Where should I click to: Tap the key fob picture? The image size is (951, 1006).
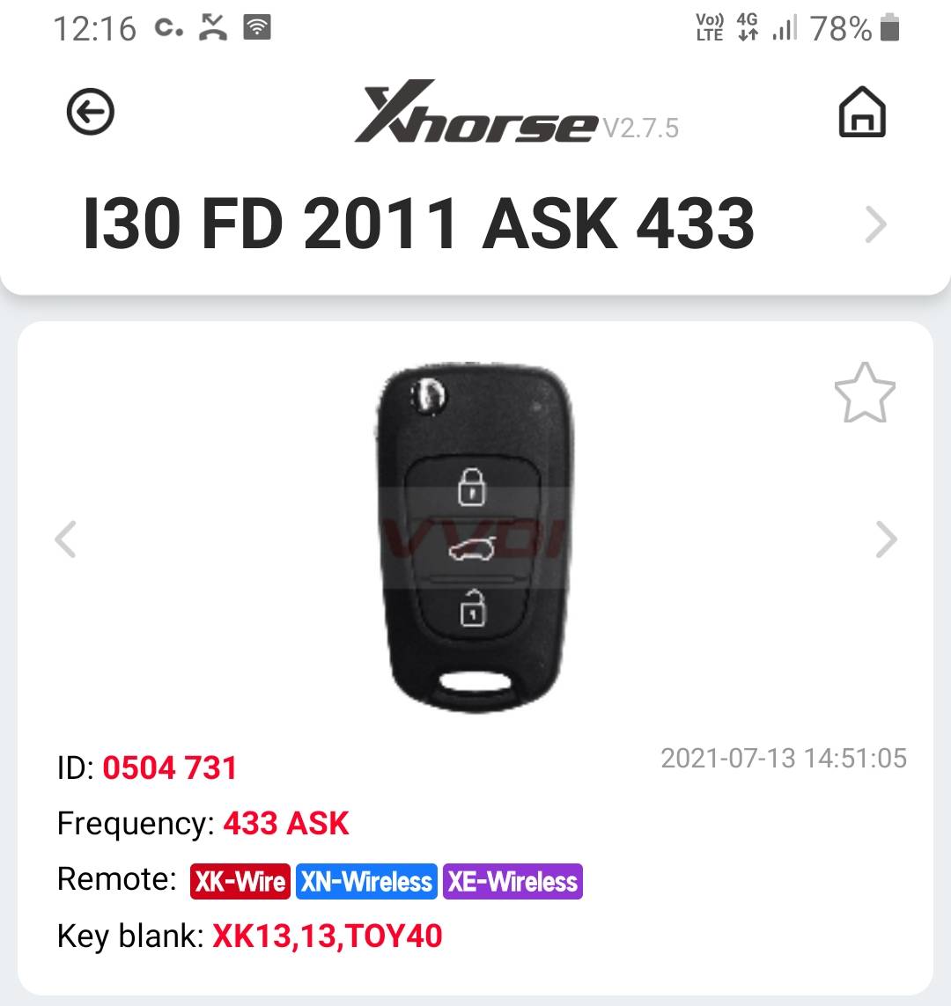point(475,538)
